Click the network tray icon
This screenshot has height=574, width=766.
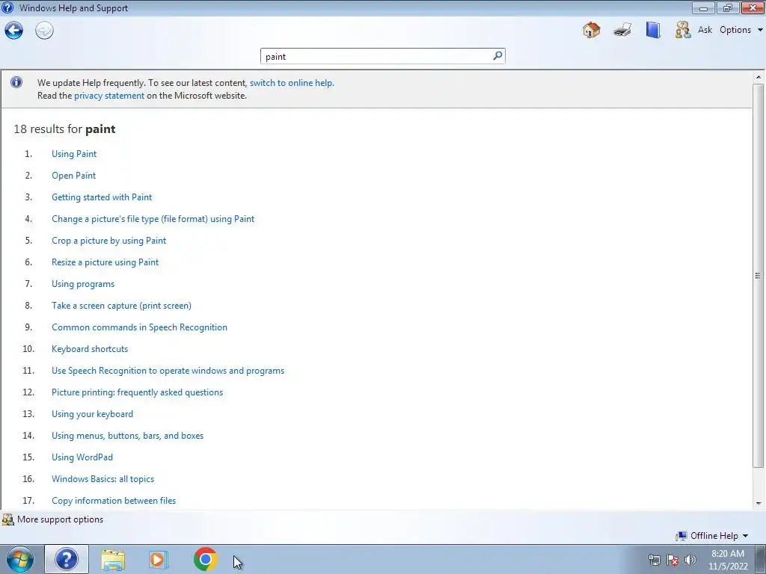pyautogui.click(x=654, y=560)
